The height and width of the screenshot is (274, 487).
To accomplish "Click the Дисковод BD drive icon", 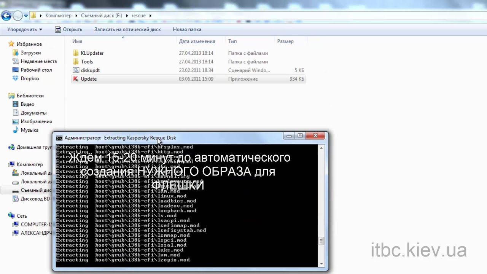I will (16, 199).
